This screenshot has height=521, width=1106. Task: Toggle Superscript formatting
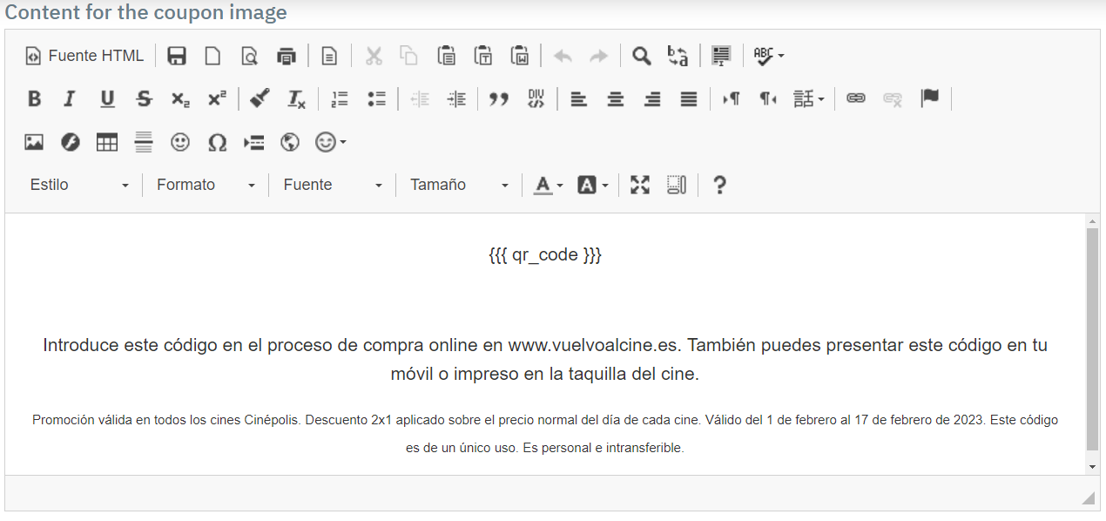(217, 98)
